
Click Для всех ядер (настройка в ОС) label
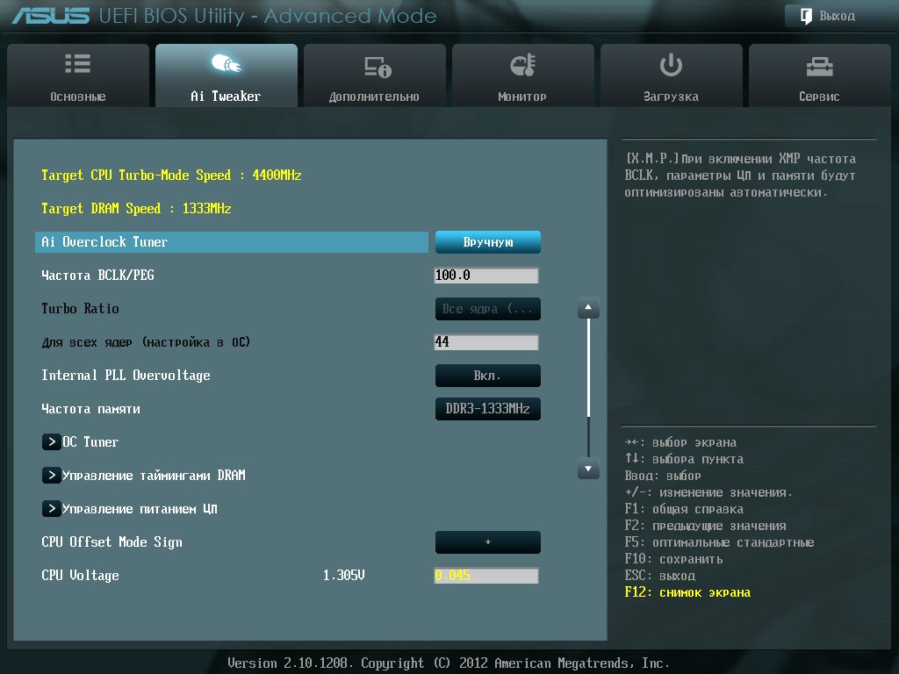[x=147, y=342]
